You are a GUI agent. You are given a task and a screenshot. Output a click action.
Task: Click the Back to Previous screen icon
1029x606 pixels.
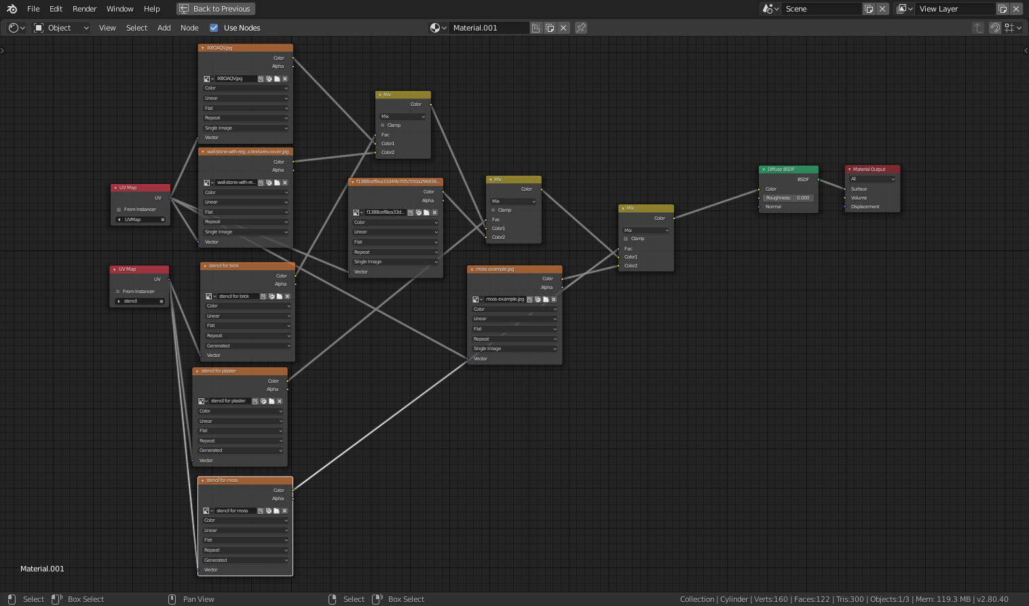(184, 9)
